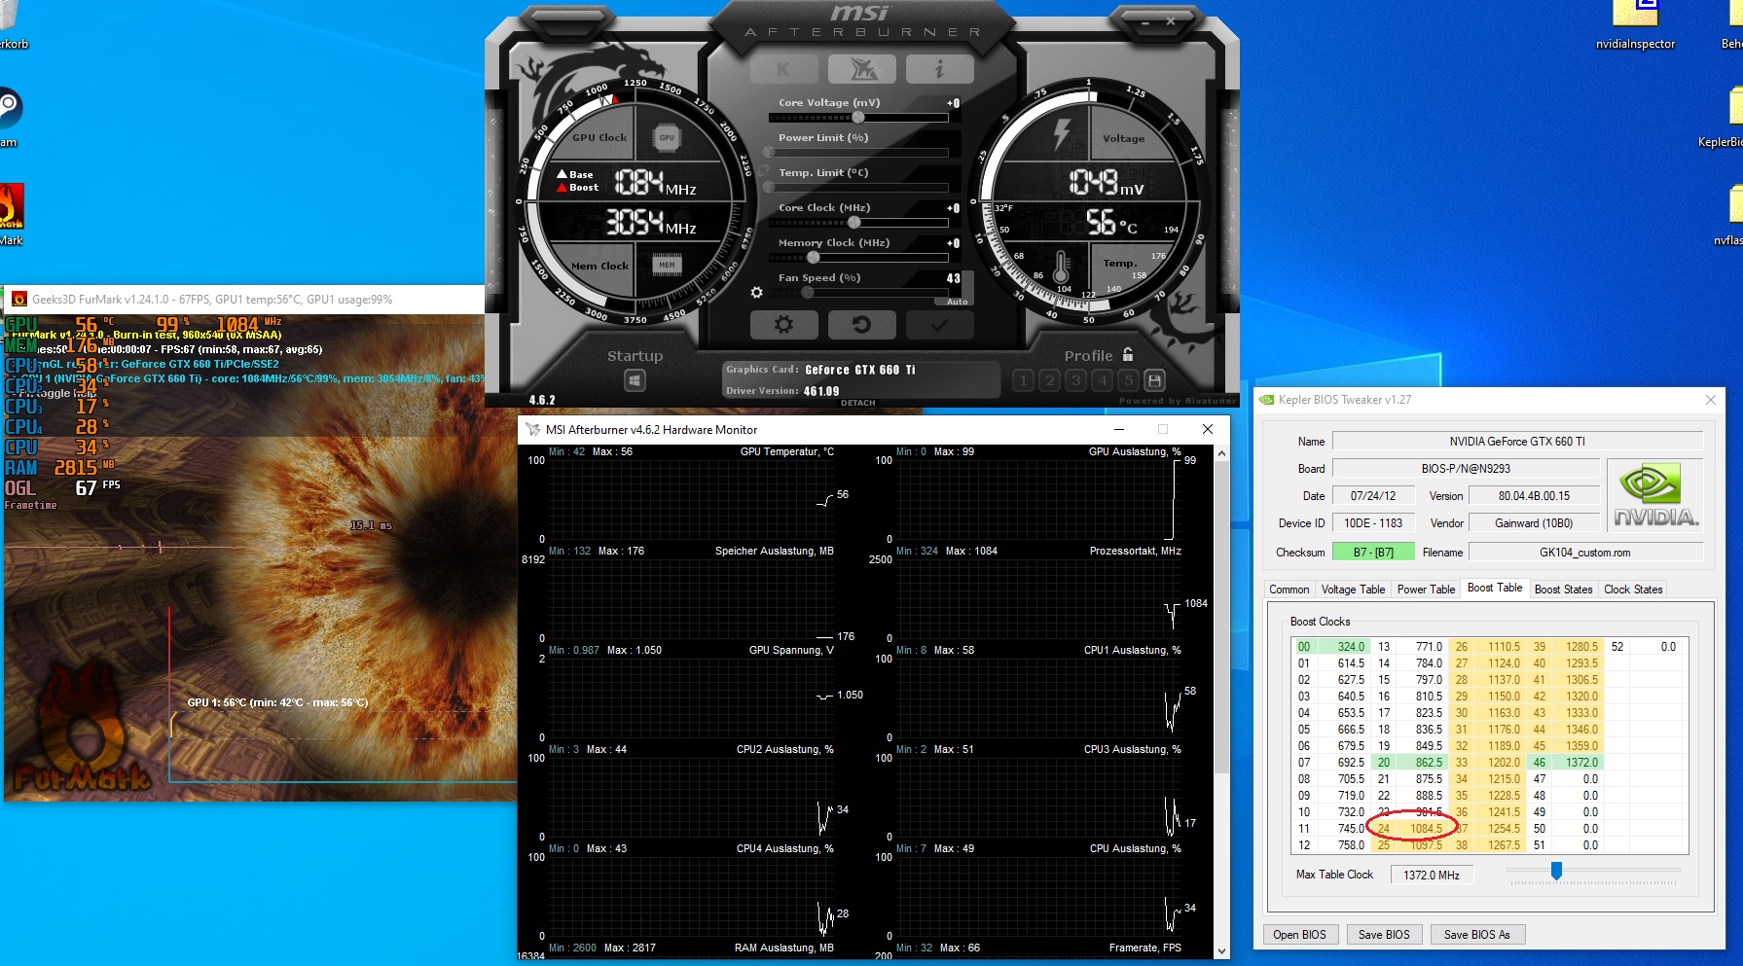
Task: Click the Device ID field
Action: click(x=1372, y=523)
